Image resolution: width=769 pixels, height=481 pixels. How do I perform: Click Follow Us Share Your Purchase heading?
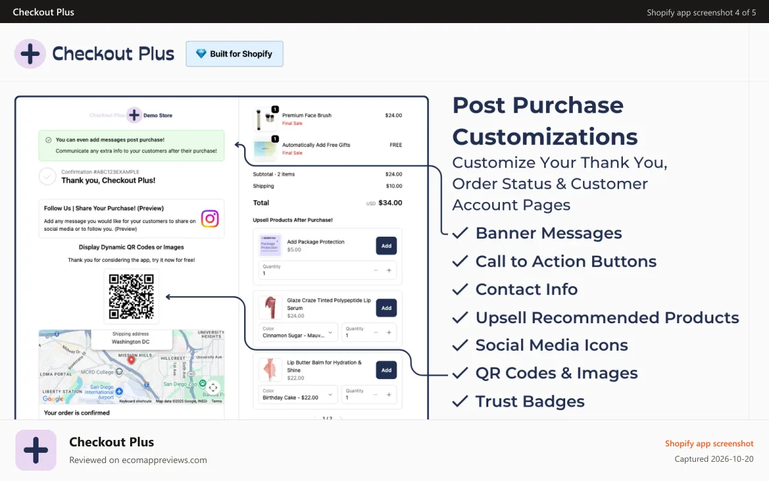[x=104, y=208]
